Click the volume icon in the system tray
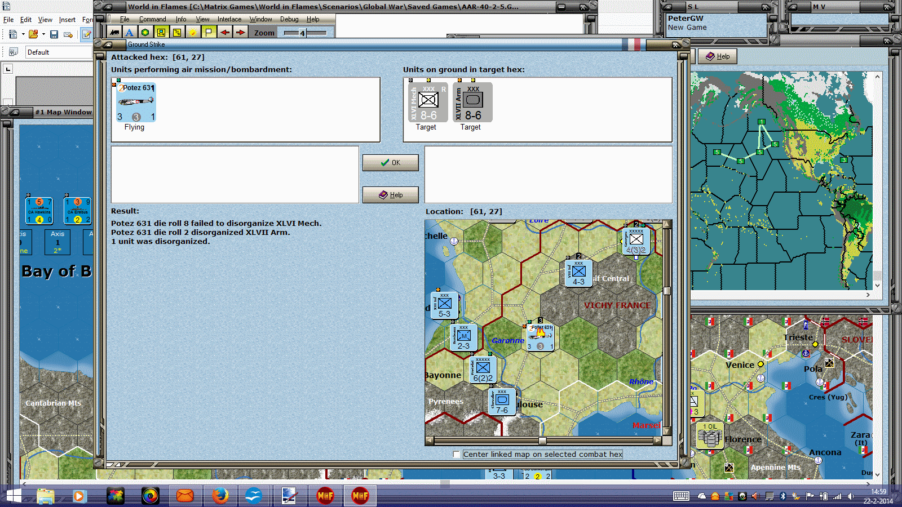Viewport: 902px width, 507px height. [851, 496]
